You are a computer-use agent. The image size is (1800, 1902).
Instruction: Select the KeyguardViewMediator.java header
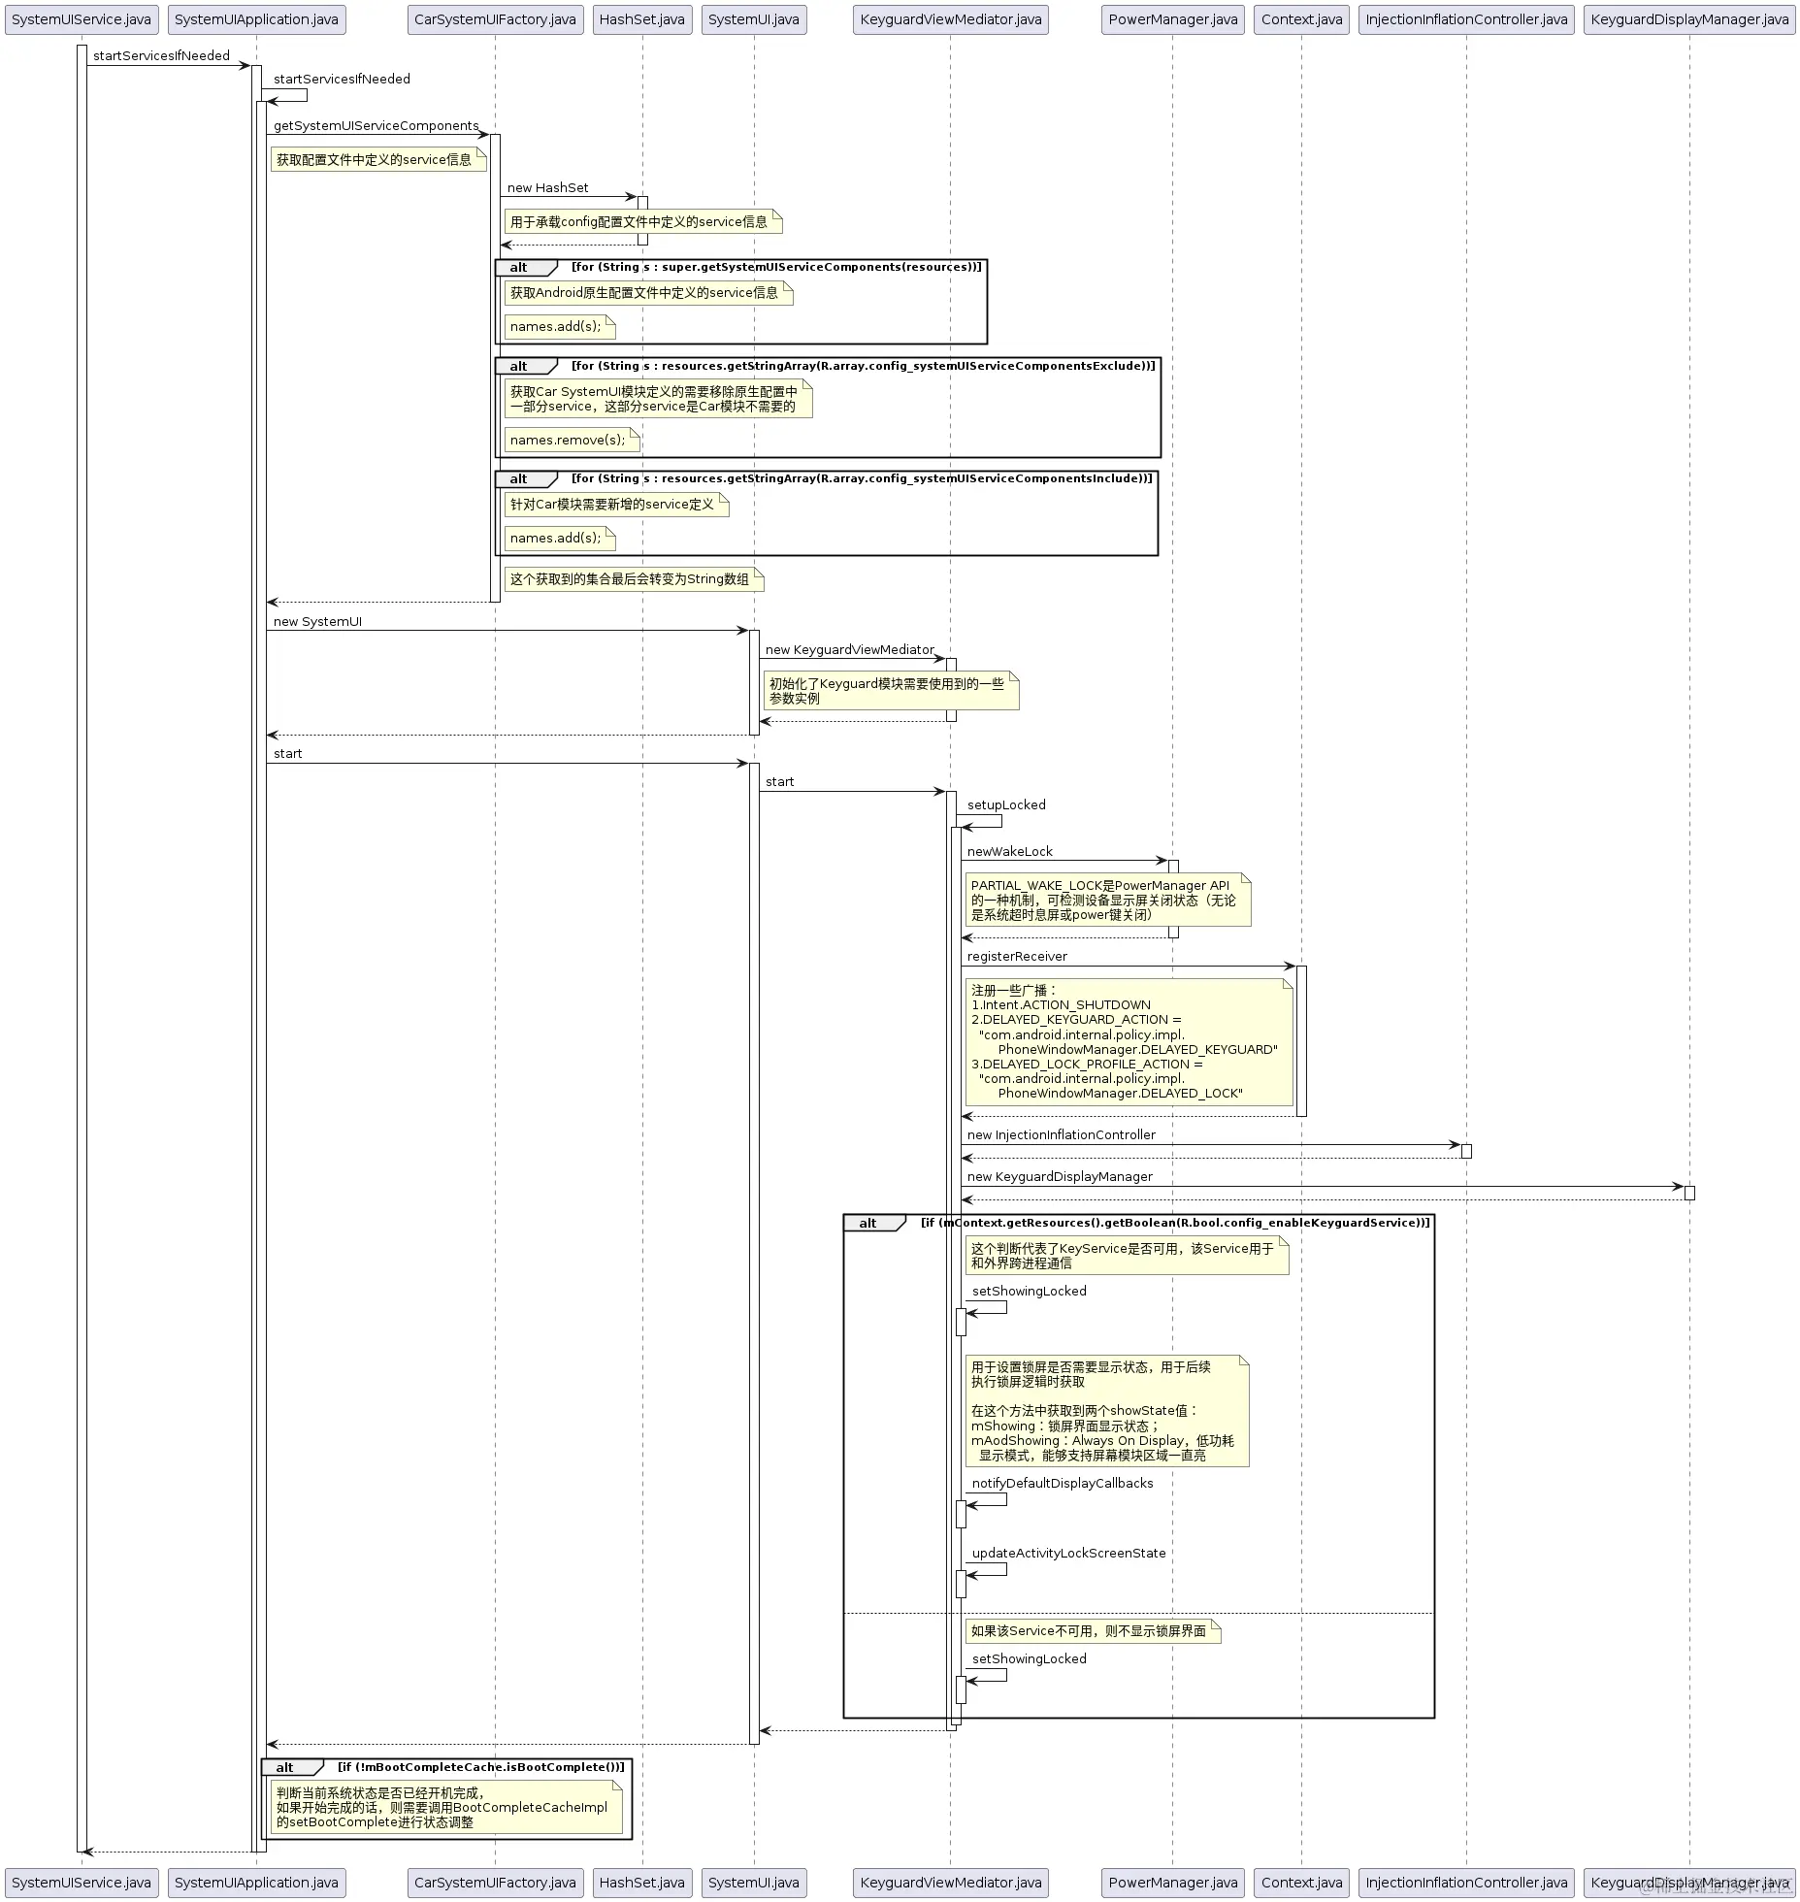951,19
